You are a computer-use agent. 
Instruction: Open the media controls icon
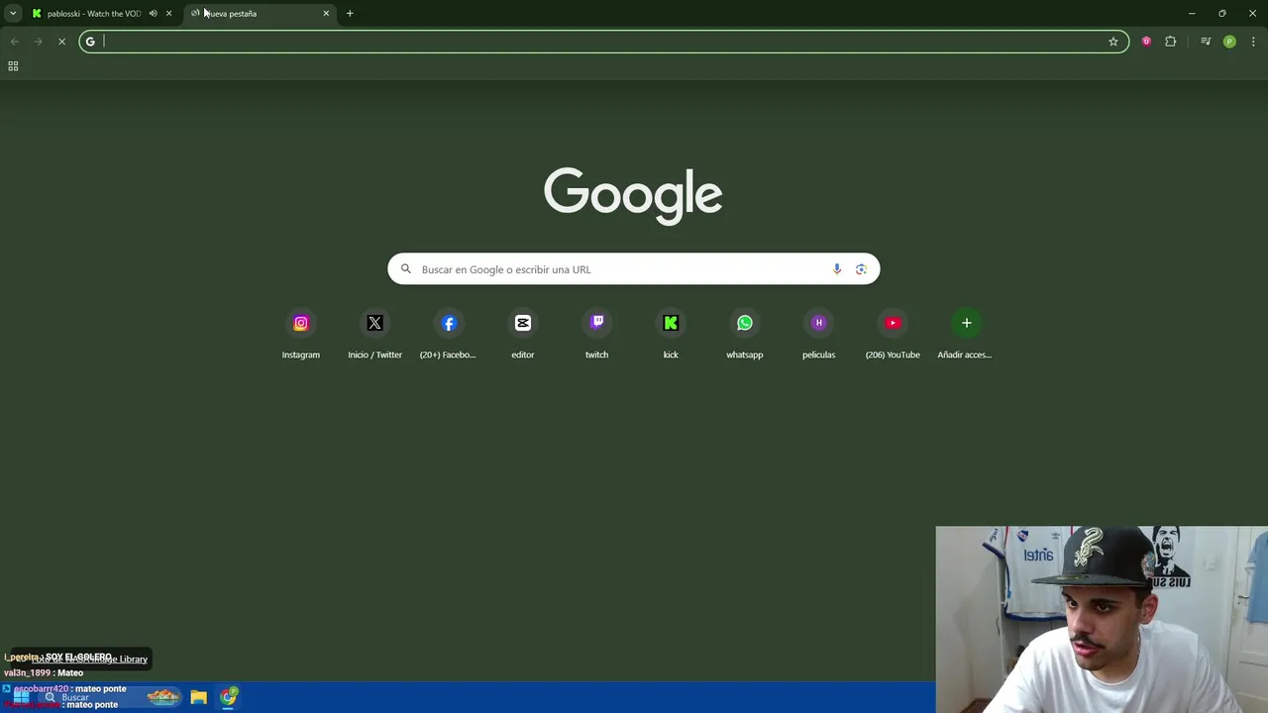(x=1206, y=42)
